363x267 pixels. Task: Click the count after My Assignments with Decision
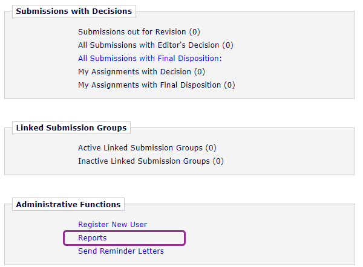tap(199, 72)
